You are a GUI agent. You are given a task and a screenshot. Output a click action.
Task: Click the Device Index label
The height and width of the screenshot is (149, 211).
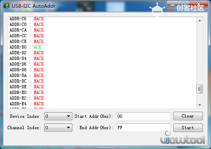point(25,116)
